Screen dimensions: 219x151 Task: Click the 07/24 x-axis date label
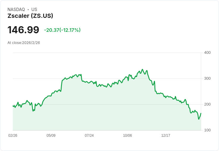[x=89, y=135]
